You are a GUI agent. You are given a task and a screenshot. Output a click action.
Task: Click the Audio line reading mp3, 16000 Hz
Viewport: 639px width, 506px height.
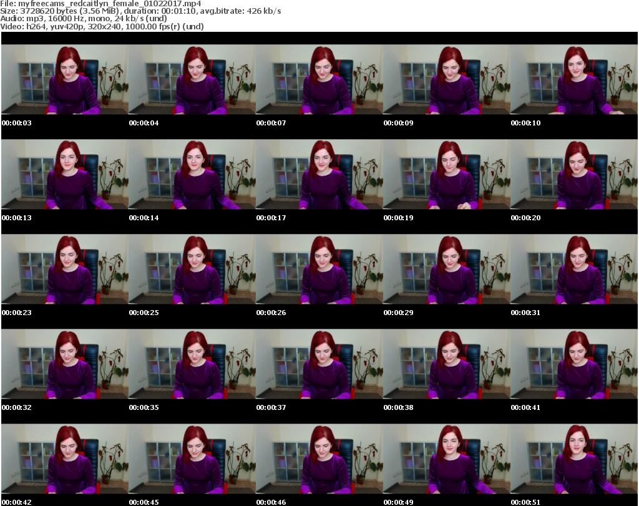click(84, 19)
